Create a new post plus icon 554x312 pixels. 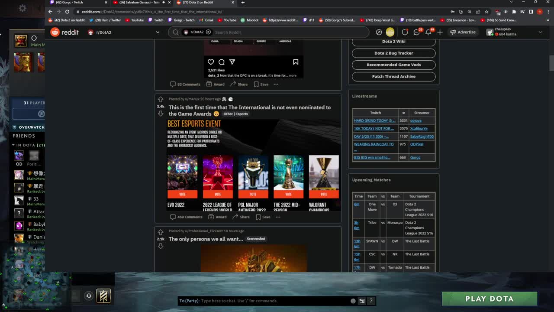(440, 32)
